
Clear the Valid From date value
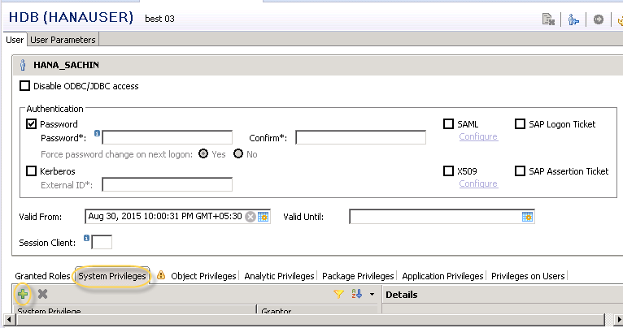click(251, 217)
